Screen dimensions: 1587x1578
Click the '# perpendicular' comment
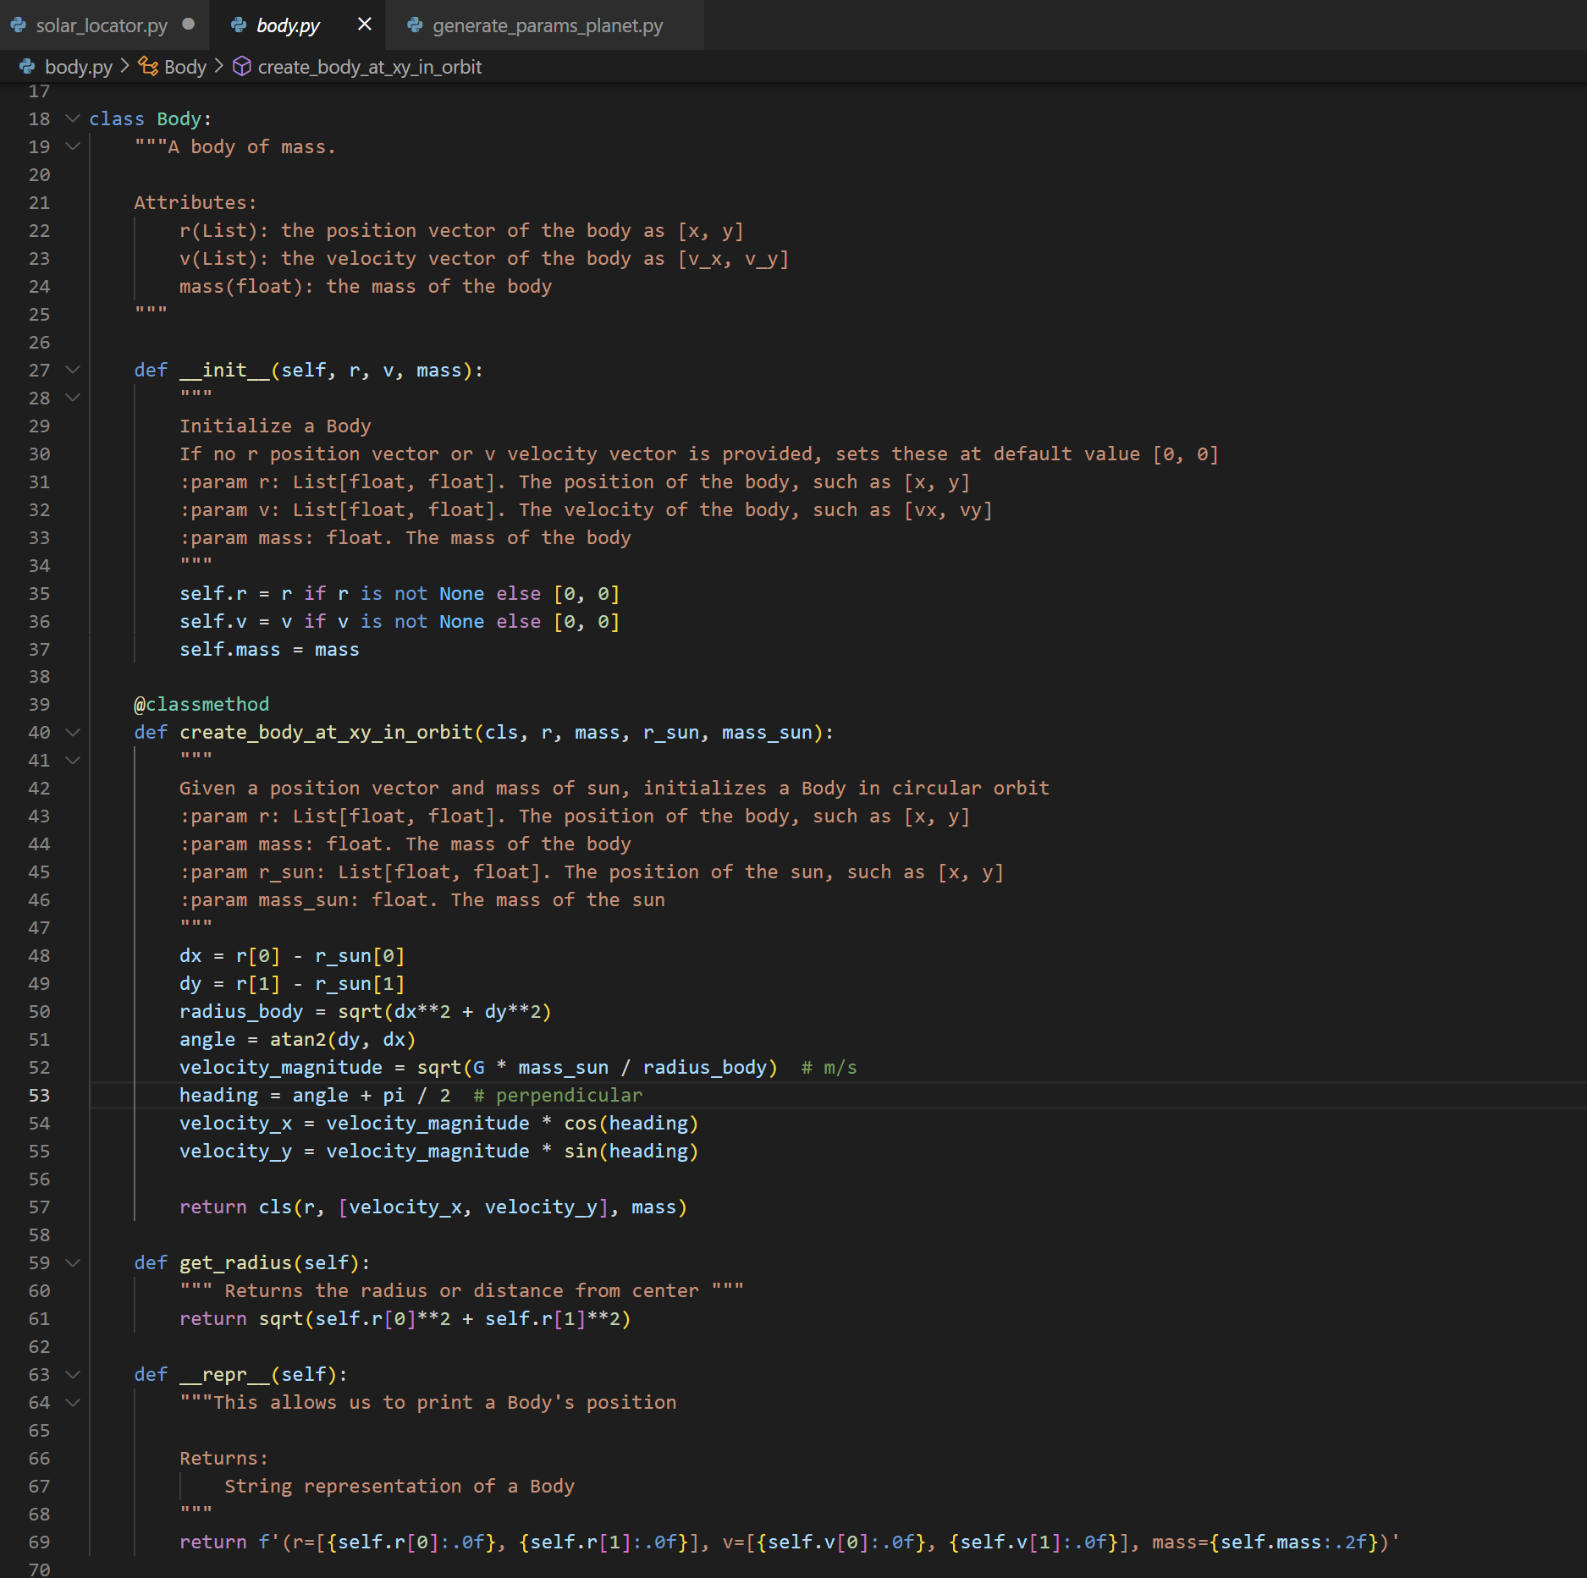(x=558, y=1096)
